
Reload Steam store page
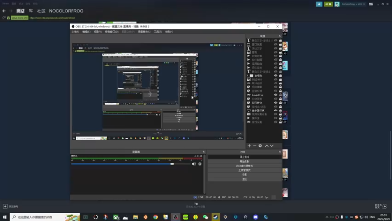[4, 18]
